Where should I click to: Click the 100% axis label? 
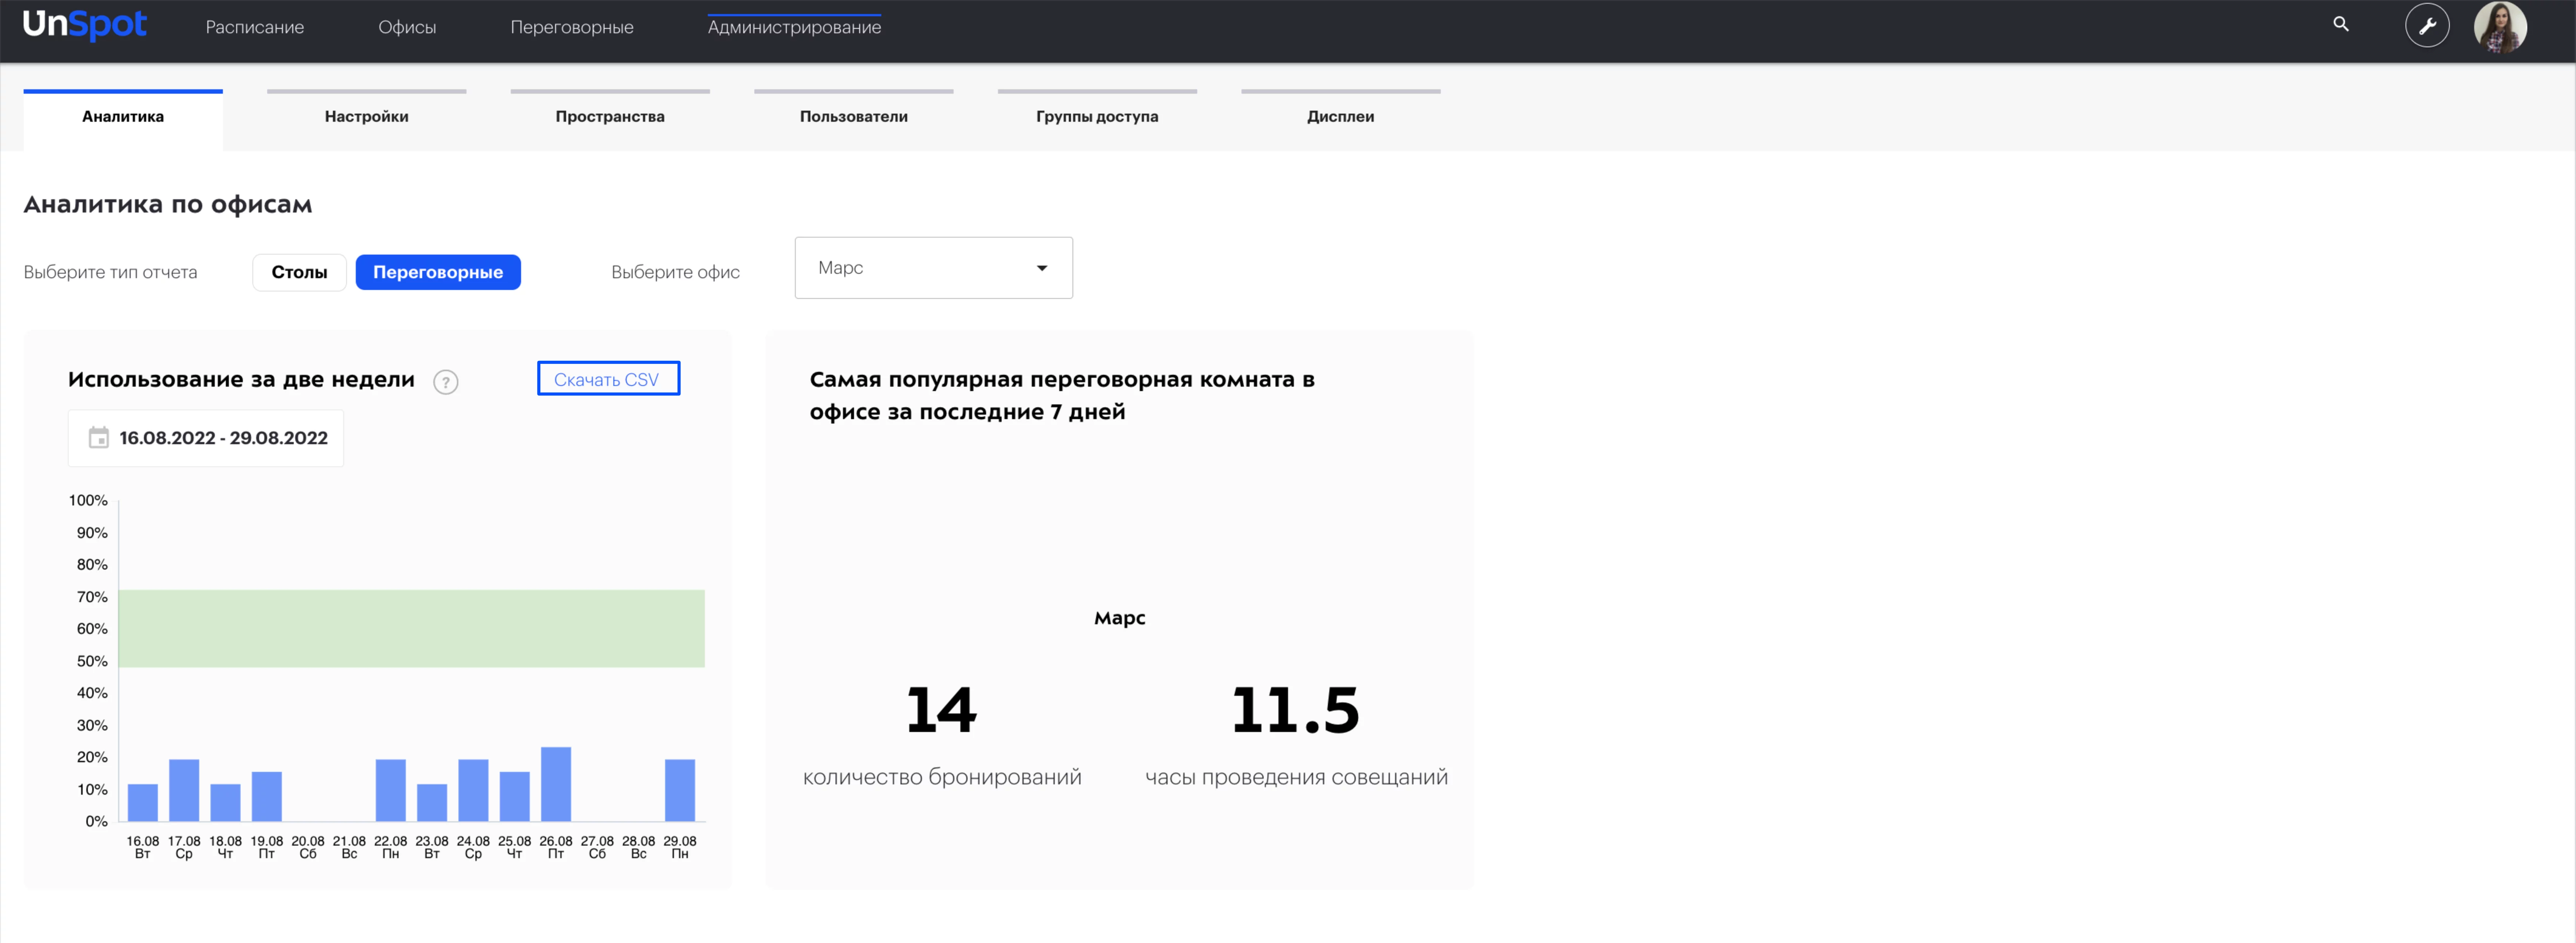tap(88, 501)
